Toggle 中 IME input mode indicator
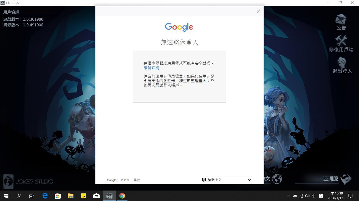Viewport: 359px width, 201px height. (314, 196)
